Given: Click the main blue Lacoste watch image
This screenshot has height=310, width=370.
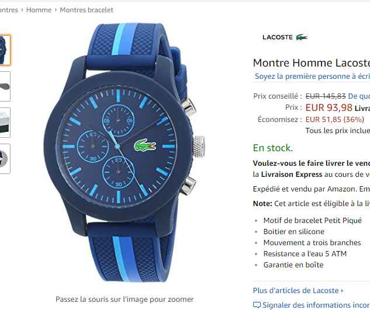Looking at the screenshot, I should pyautogui.click(x=125, y=152).
